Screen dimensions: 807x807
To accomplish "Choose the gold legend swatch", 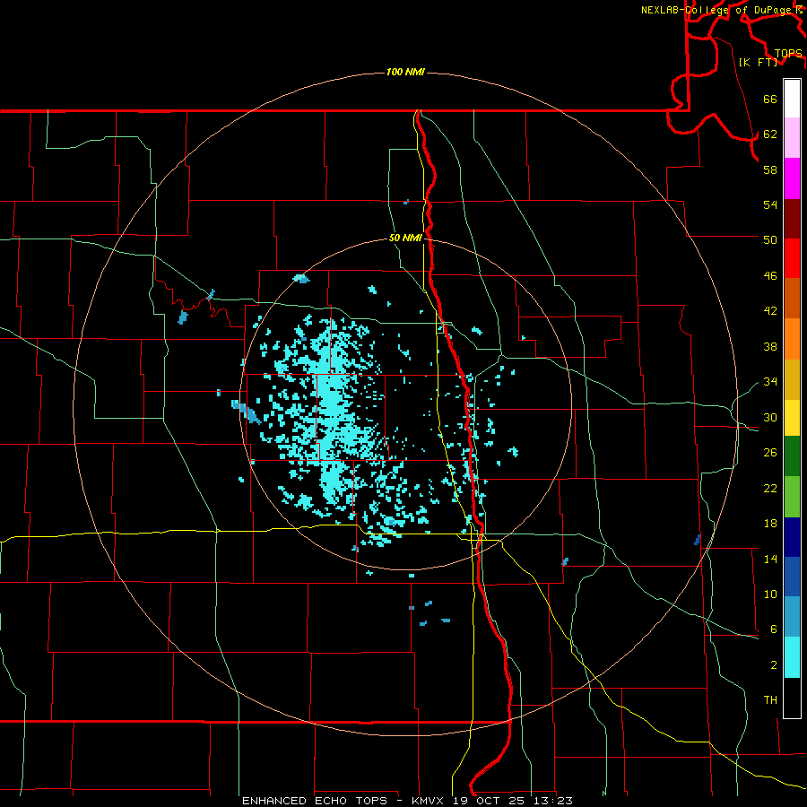I will point(792,379).
